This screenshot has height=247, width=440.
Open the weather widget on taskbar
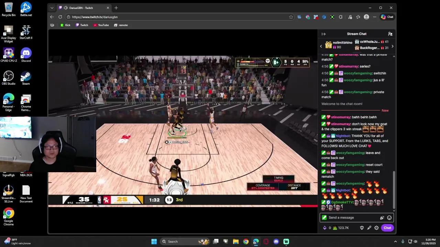17,242
